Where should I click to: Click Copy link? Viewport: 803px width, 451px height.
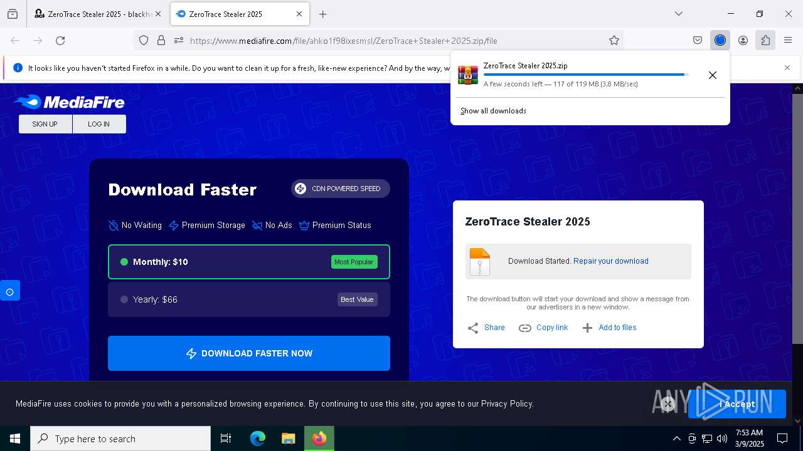(543, 328)
